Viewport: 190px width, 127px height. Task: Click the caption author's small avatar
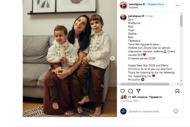[x=123, y=17]
